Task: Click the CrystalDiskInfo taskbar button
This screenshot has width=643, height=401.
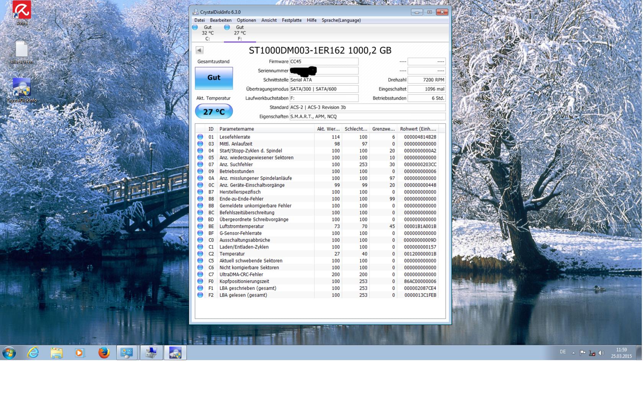Action: [x=175, y=352]
